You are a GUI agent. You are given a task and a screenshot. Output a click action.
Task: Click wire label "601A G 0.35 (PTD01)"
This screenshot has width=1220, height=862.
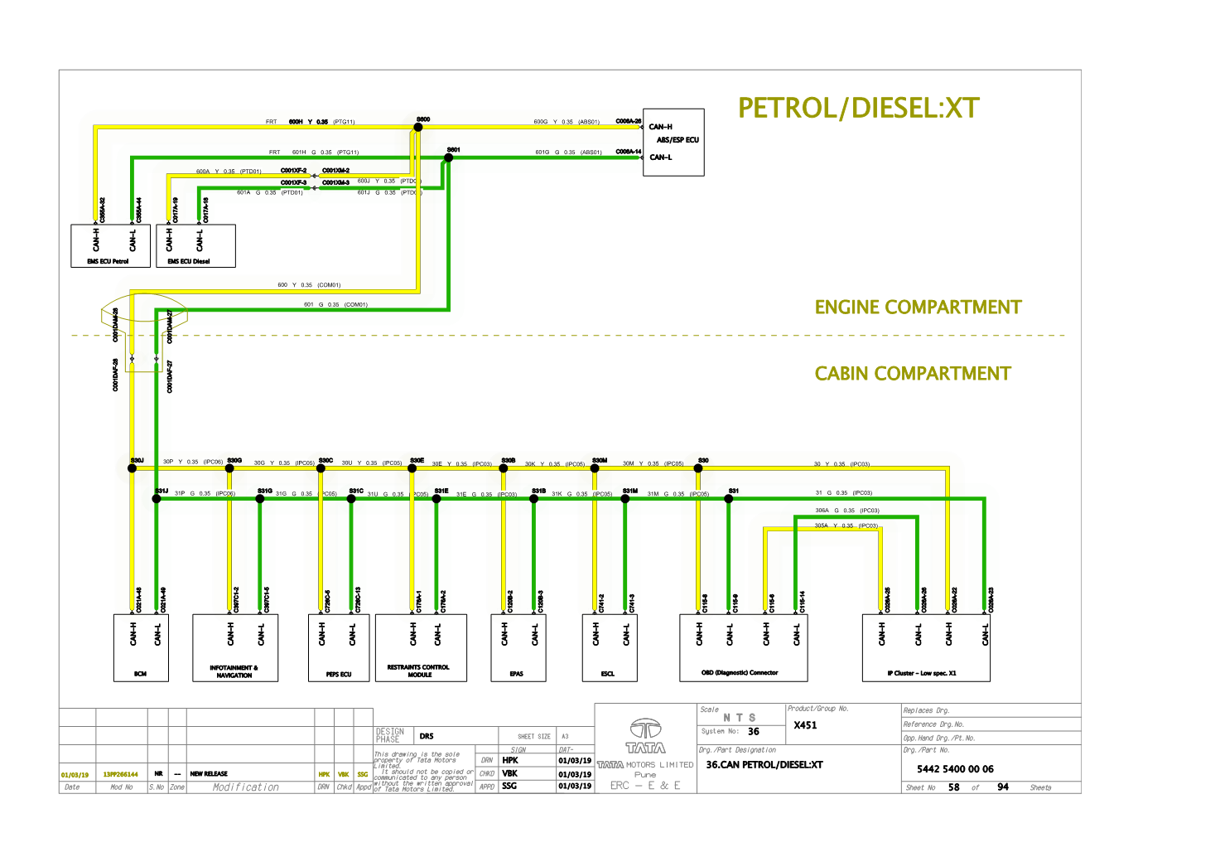[x=270, y=192]
